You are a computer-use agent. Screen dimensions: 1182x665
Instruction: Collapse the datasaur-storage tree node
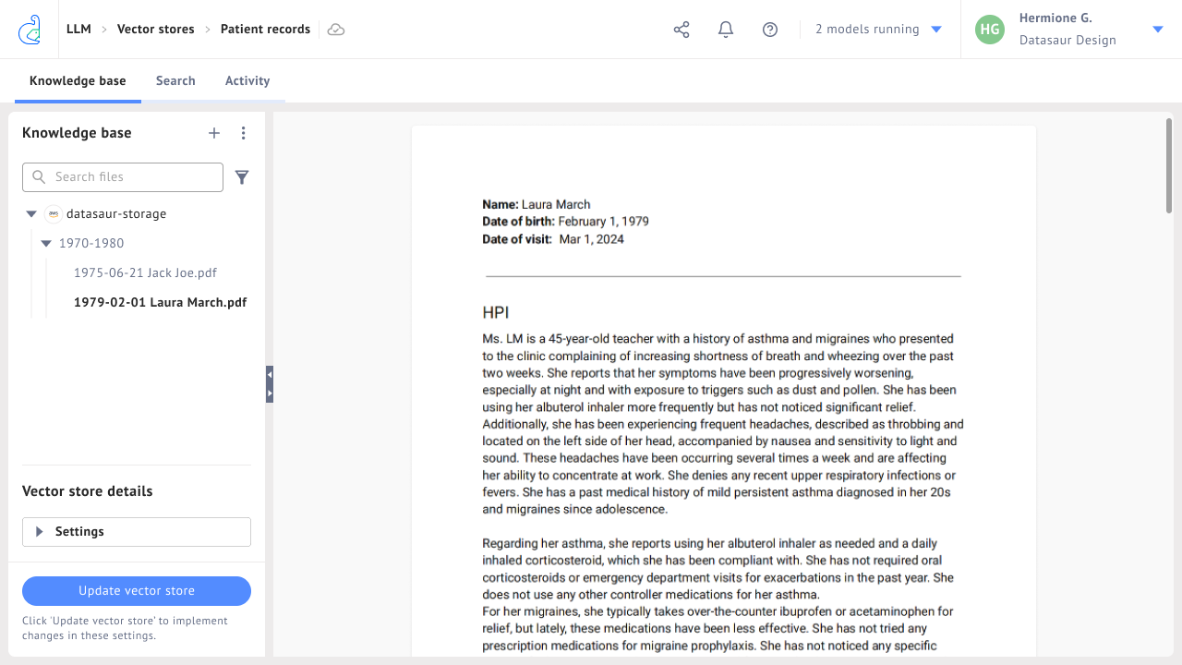[x=31, y=214]
